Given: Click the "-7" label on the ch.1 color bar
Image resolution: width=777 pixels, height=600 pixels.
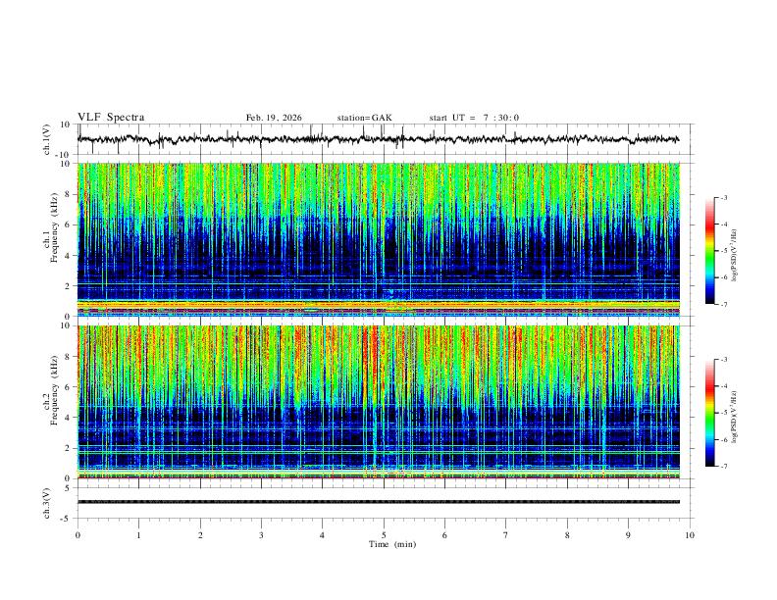Looking at the screenshot, I should tap(724, 305).
